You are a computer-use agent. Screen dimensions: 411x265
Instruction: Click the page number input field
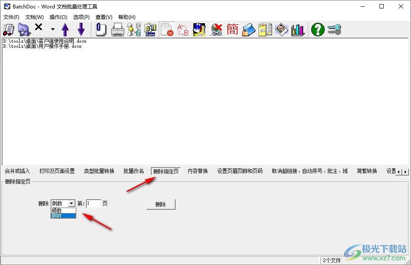pyautogui.click(x=93, y=203)
